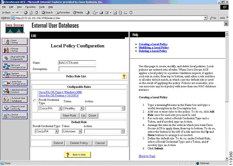This screenshot has height=166, width=233.
Task: Click the browser Forward arrow
Action: coord(17,13)
